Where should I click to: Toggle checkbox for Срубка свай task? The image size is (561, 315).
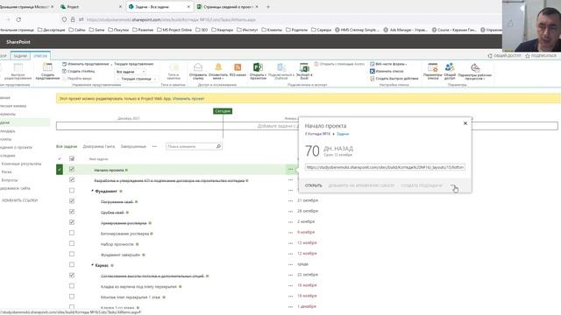(72, 212)
